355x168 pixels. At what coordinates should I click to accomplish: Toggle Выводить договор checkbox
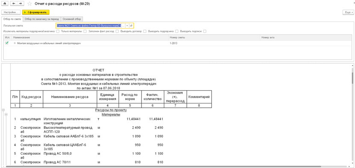145,32
